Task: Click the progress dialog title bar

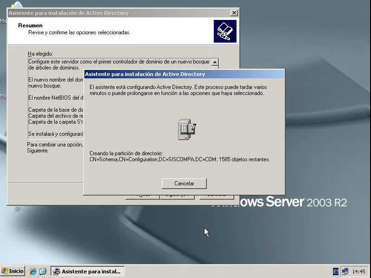Action: (x=184, y=74)
